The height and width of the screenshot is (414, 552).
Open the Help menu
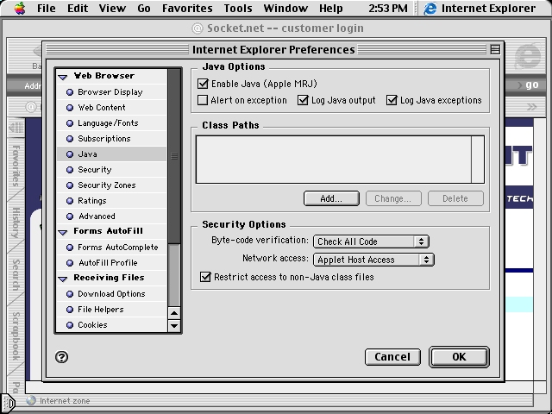pyautogui.click(x=331, y=8)
